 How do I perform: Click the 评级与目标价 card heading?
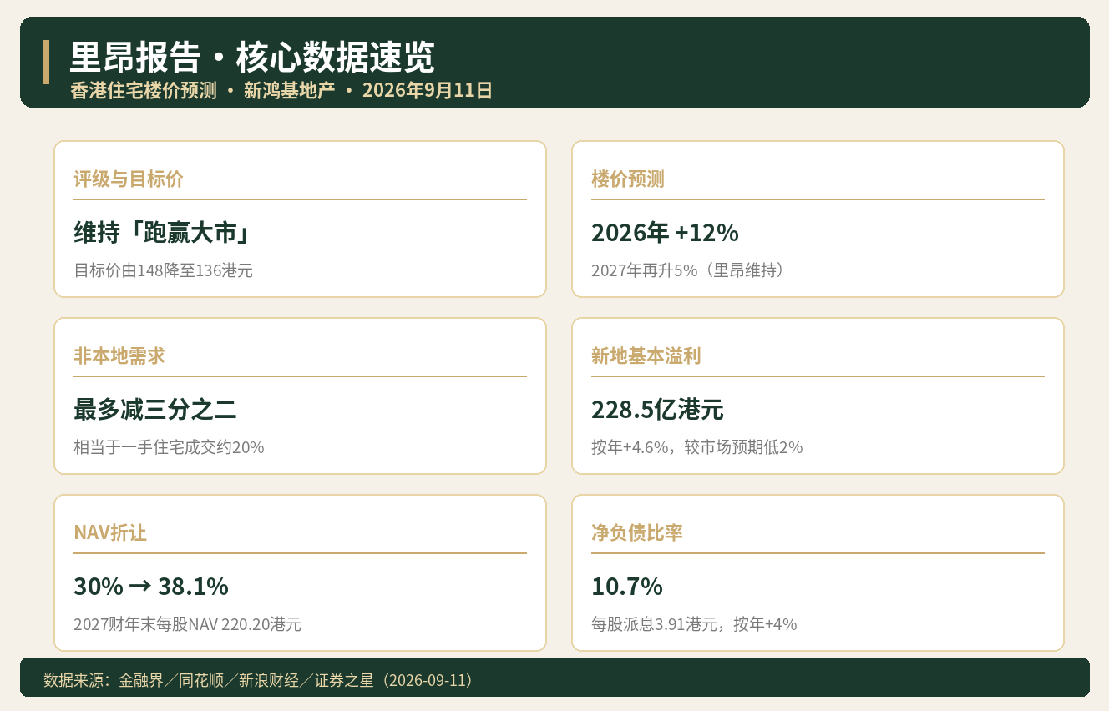[129, 179]
